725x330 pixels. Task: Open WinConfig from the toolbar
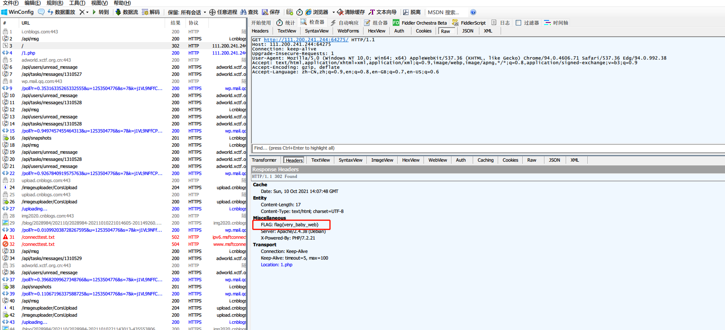pos(18,12)
